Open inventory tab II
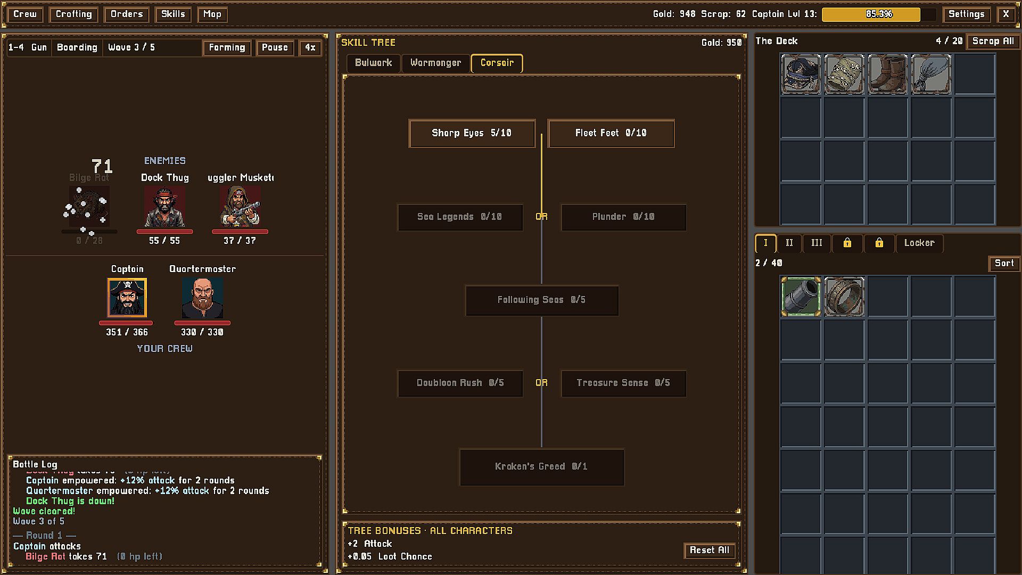1022x575 pixels. (789, 243)
